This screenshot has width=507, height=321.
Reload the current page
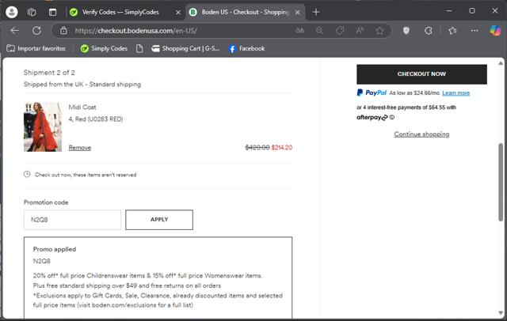pyautogui.click(x=36, y=31)
